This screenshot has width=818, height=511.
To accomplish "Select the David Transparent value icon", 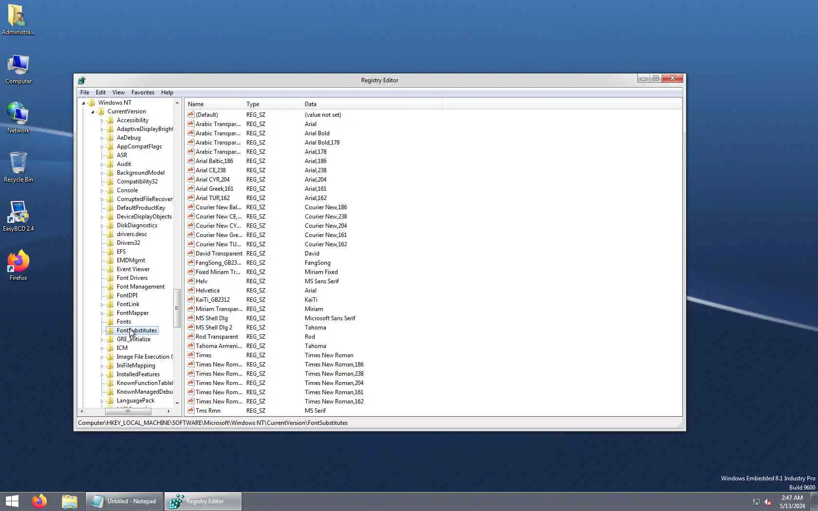I will point(191,253).
